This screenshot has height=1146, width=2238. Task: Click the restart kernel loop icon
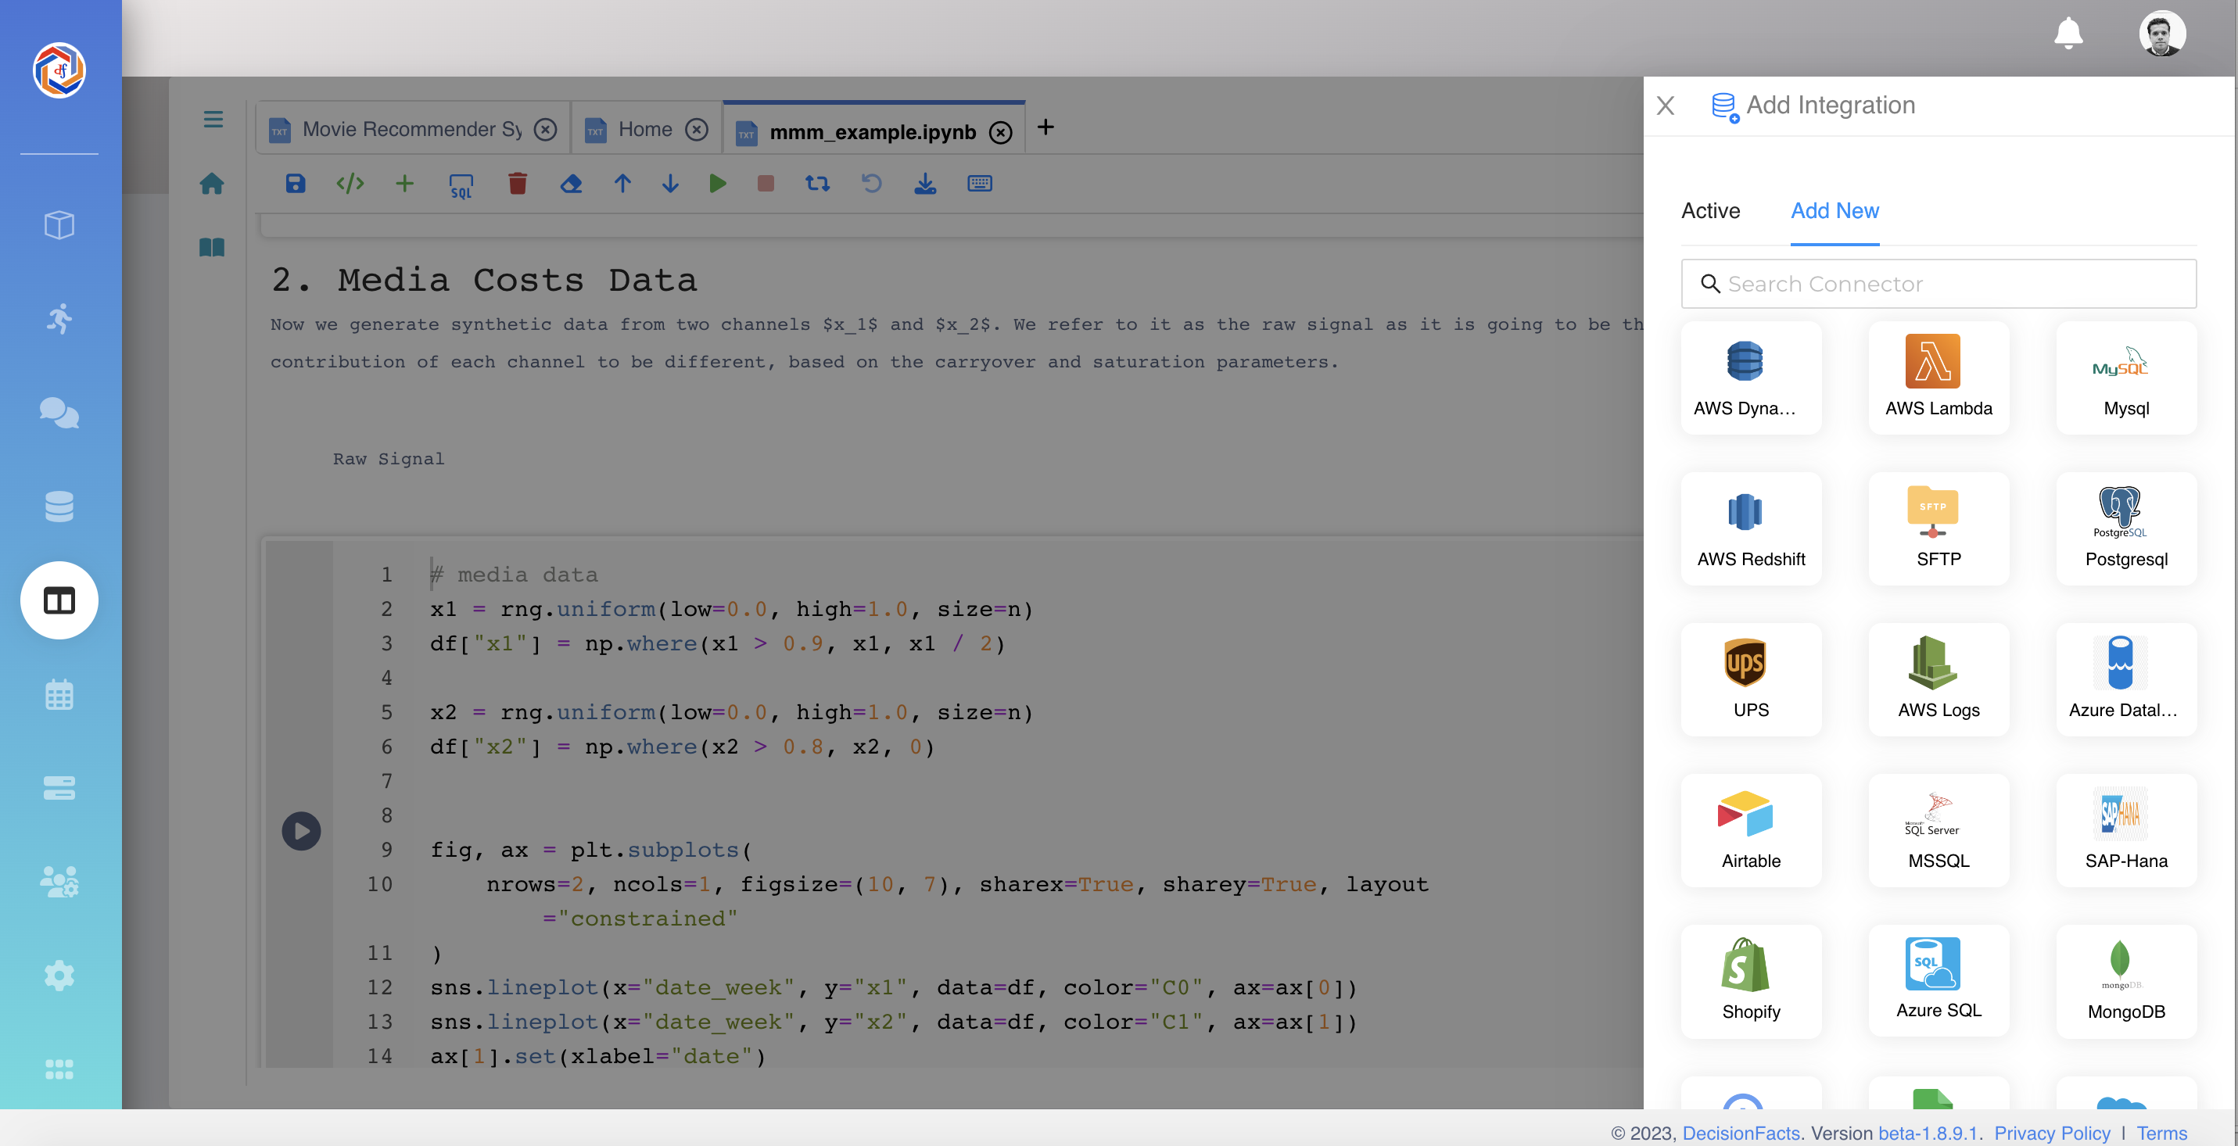(816, 183)
